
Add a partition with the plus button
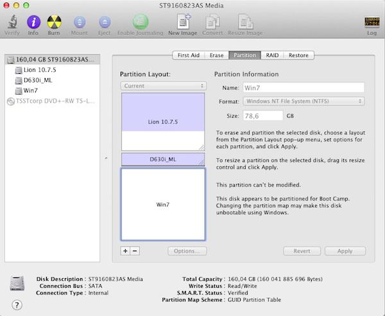coord(126,251)
